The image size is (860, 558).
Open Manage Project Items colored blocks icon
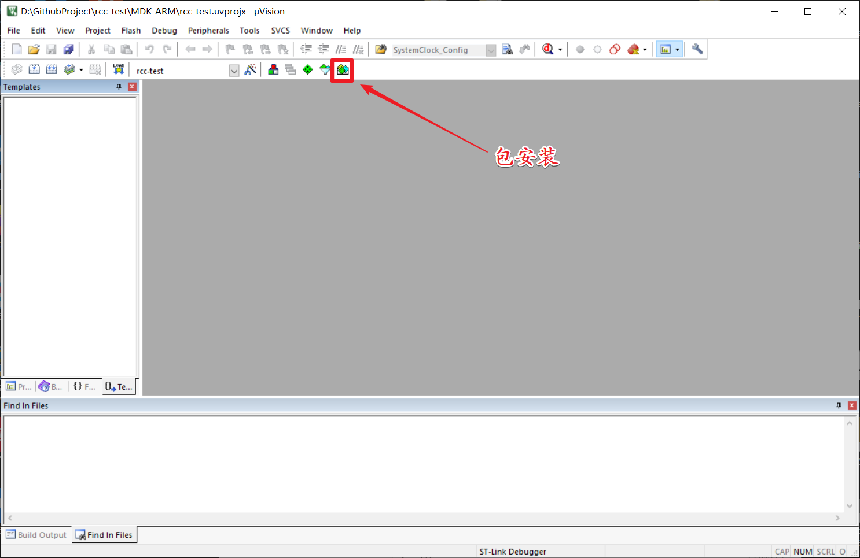point(273,70)
